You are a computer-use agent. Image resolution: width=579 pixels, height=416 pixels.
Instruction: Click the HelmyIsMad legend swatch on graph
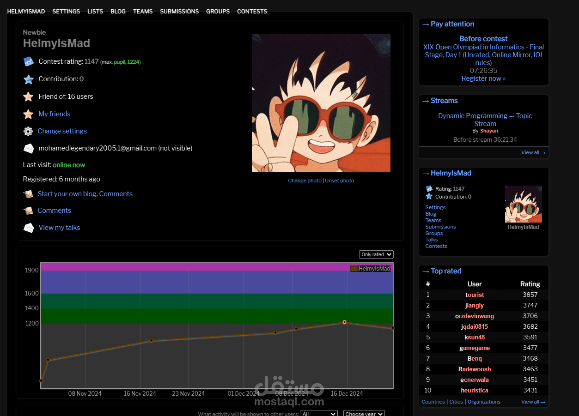click(354, 269)
